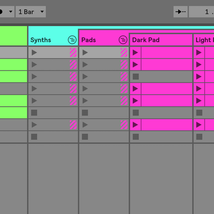Launch seventh-row group slot in Synths

coord(34,125)
